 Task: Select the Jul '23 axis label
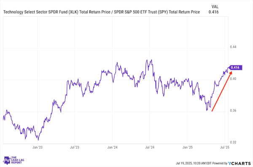(75, 147)
